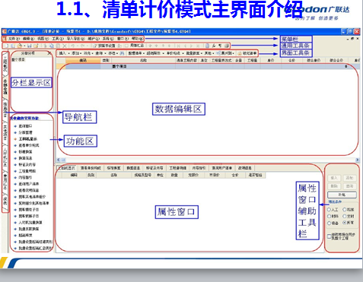Image resolution: width=363 pixels, height=282 pixels.
Task: Switch to 特征及内容 property tab
Action: pos(154,168)
